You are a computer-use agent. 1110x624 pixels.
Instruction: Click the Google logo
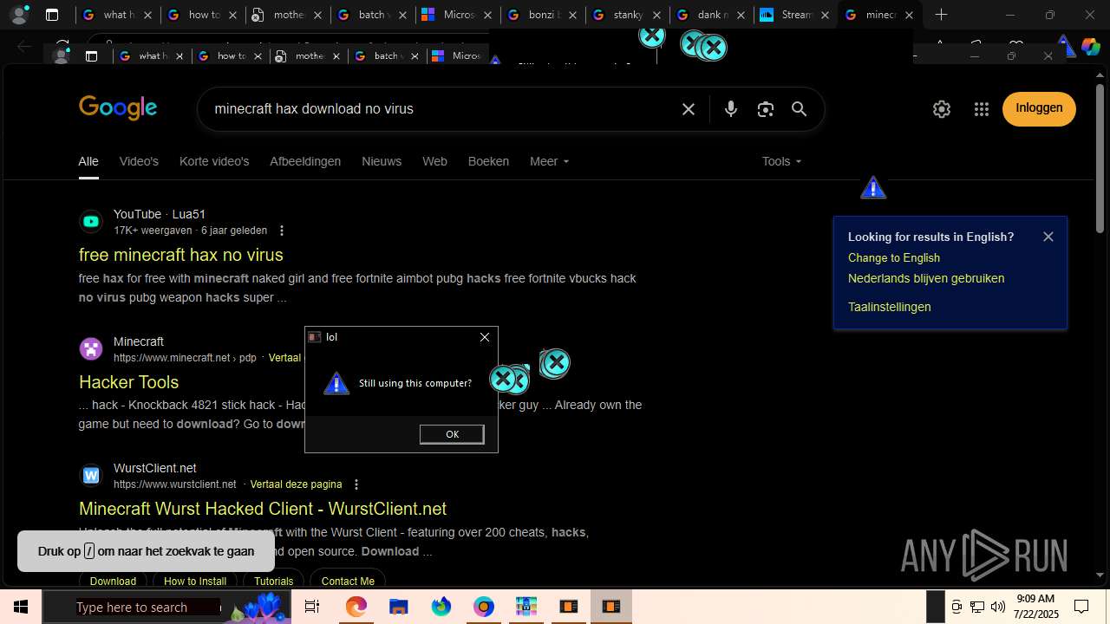pos(118,108)
